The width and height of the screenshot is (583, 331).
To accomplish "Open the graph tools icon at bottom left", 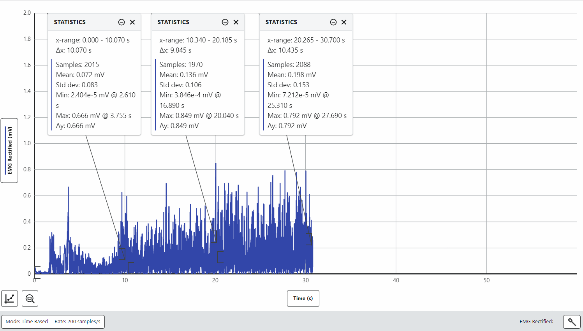I will [x=9, y=299].
